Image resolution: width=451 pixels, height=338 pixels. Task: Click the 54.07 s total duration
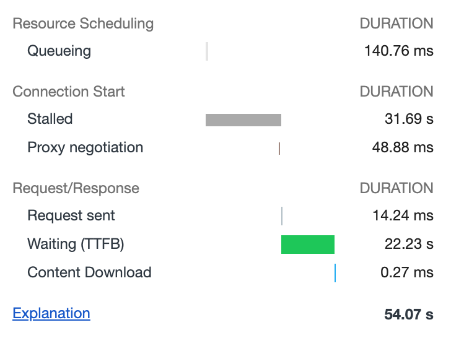(409, 314)
